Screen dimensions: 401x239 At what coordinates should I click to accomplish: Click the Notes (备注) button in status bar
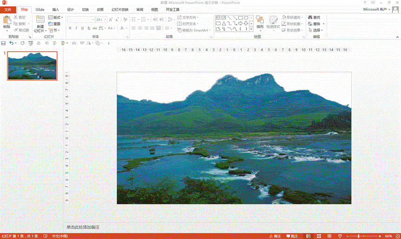[275, 236]
